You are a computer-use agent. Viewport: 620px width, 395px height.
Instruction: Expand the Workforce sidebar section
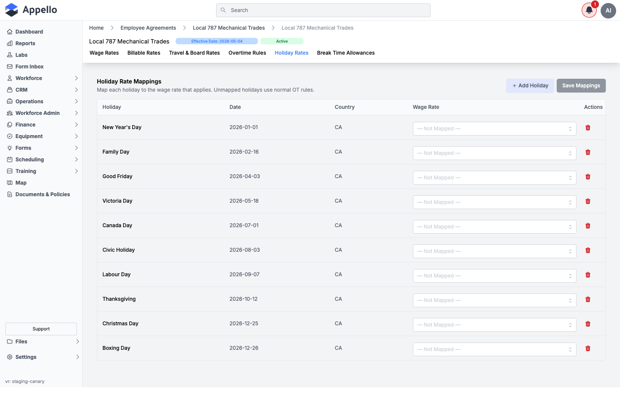coord(41,78)
